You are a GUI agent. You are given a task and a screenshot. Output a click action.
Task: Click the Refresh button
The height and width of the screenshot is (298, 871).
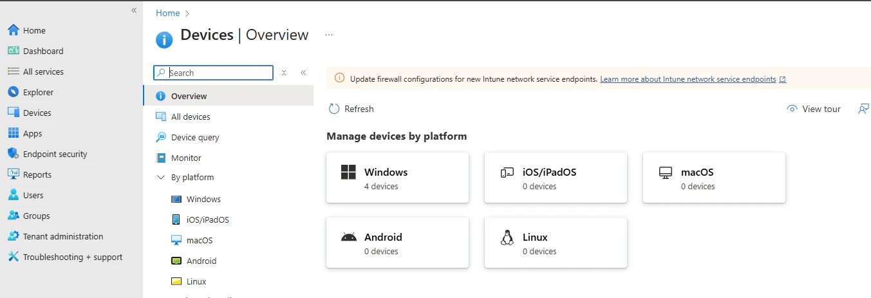click(351, 109)
